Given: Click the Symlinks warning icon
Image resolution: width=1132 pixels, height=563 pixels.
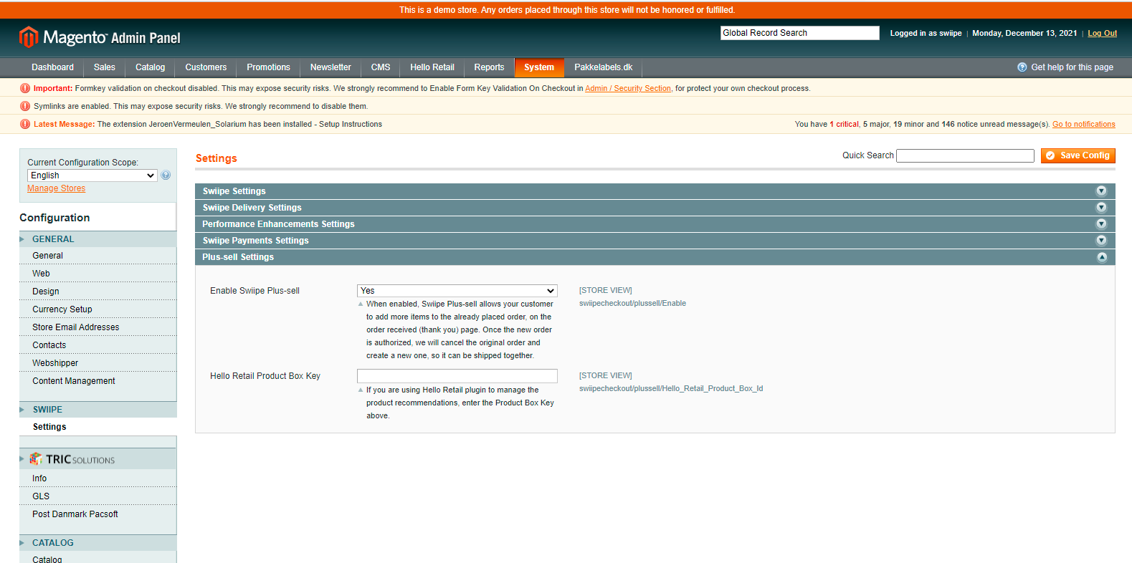Looking at the screenshot, I should tap(25, 106).
